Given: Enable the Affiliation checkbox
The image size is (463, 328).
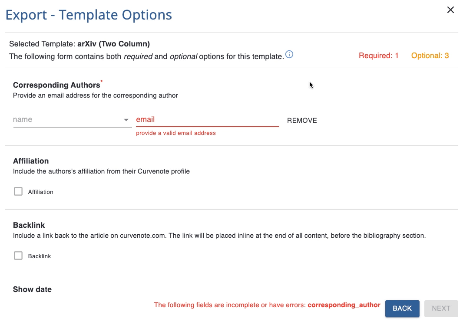Looking at the screenshot, I should coord(18,191).
